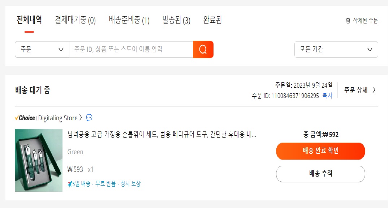This screenshot has width=388, height=208.
Task: Select the 발송됨 (3) tab
Action: tap(176, 20)
